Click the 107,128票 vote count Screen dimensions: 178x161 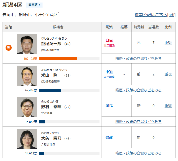coord(30,59)
